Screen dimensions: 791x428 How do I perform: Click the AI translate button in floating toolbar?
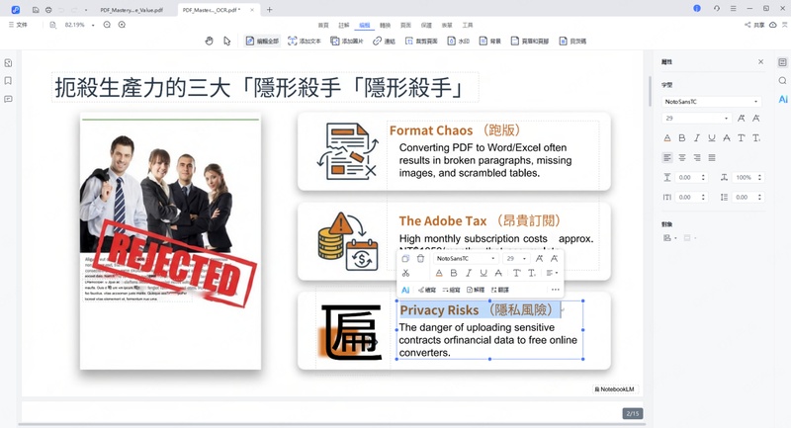point(500,290)
